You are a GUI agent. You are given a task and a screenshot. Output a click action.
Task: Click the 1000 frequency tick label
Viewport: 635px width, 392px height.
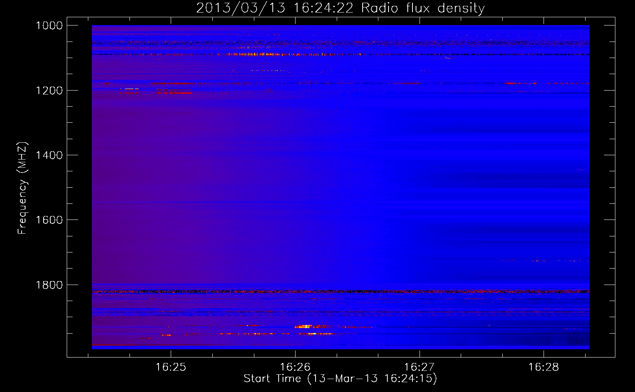point(49,25)
